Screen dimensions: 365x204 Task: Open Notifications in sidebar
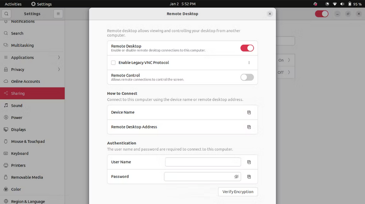coord(32,21)
